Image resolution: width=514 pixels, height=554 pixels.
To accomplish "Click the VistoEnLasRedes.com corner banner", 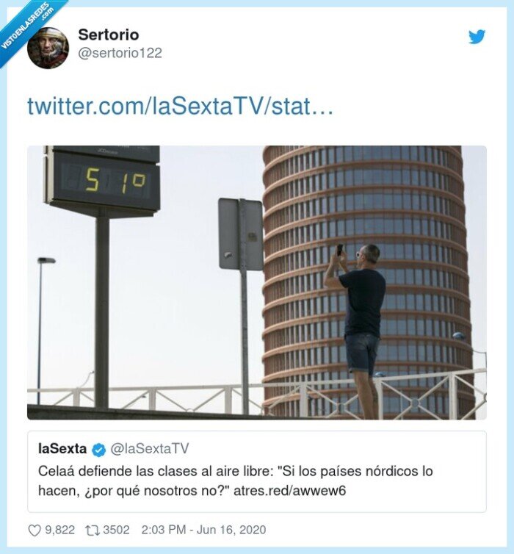I will [x=28, y=26].
